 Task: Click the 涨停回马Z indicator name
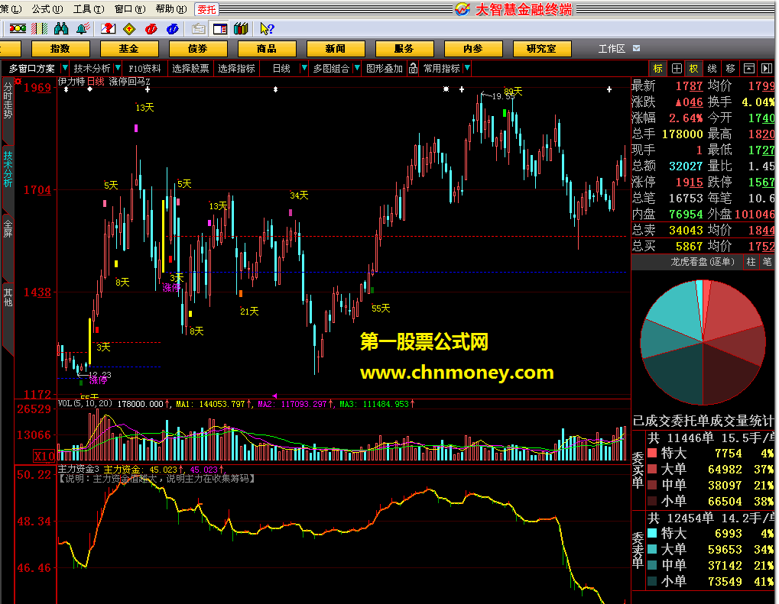point(129,82)
